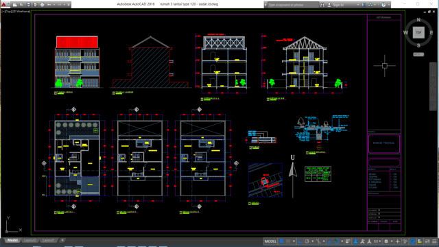
Task: Click the W direction on the ViewCube compass
Action: click(x=405, y=33)
